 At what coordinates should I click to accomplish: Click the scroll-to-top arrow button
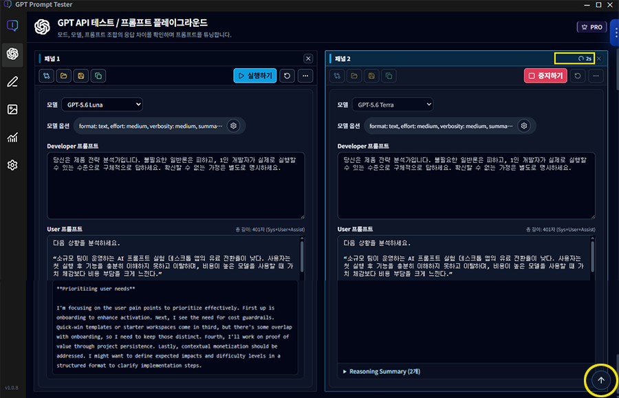pos(601,380)
